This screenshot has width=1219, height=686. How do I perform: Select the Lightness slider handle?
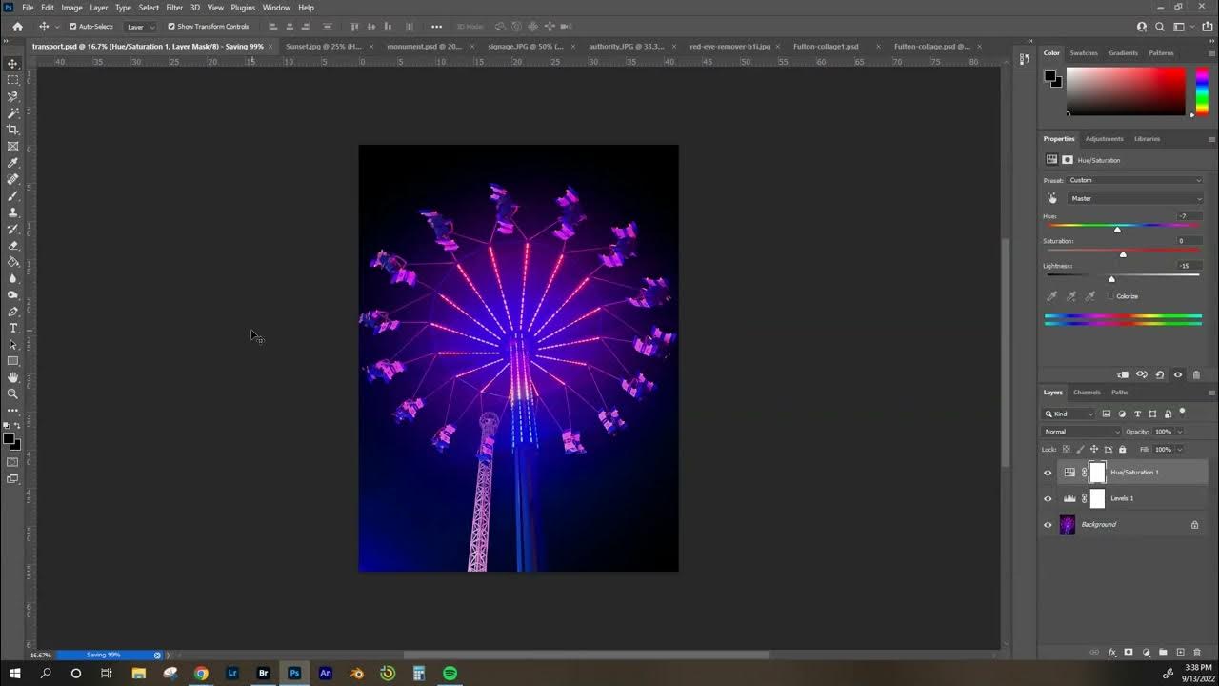click(x=1111, y=279)
